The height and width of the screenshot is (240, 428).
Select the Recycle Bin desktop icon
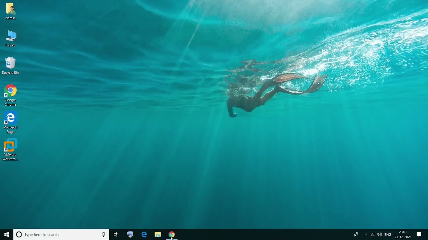[x=10, y=66]
